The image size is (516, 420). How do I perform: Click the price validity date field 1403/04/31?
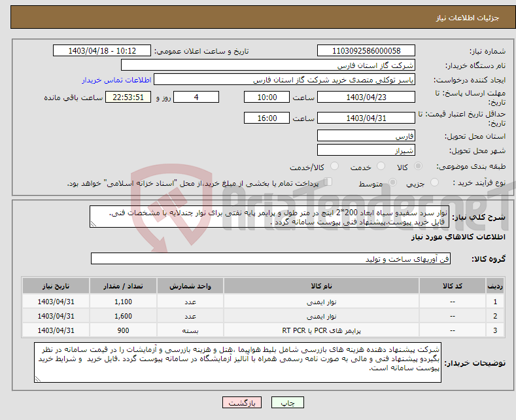pos(366,118)
